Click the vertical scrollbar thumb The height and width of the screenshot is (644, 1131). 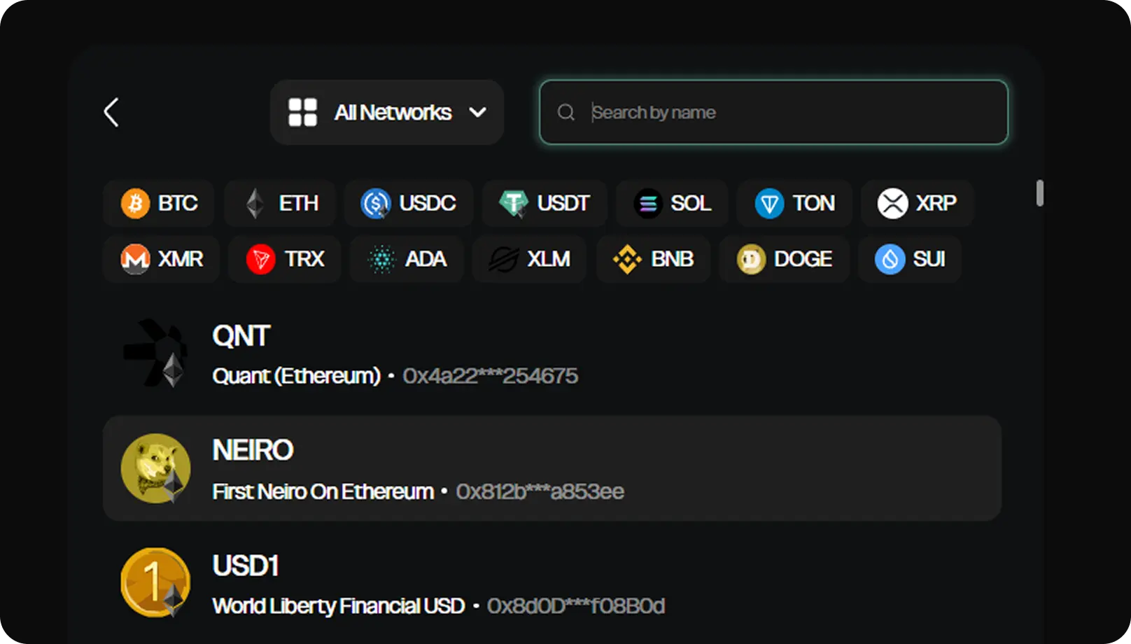[x=1040, y=193]
